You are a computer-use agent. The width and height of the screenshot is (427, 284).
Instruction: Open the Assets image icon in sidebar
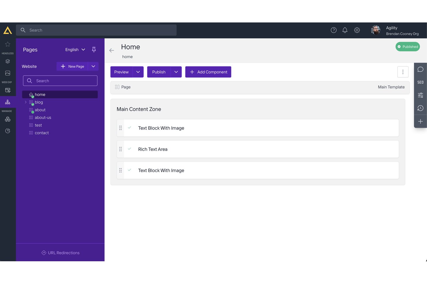coord(8,73)
